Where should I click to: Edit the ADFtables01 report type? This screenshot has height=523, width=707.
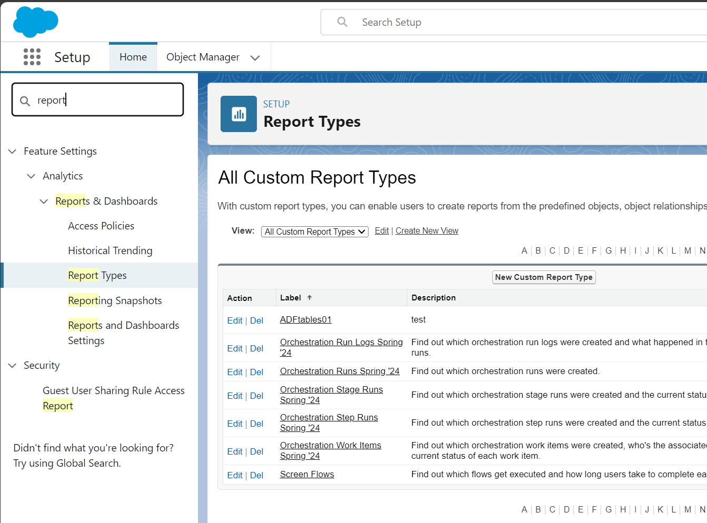[x=235, y=320]
